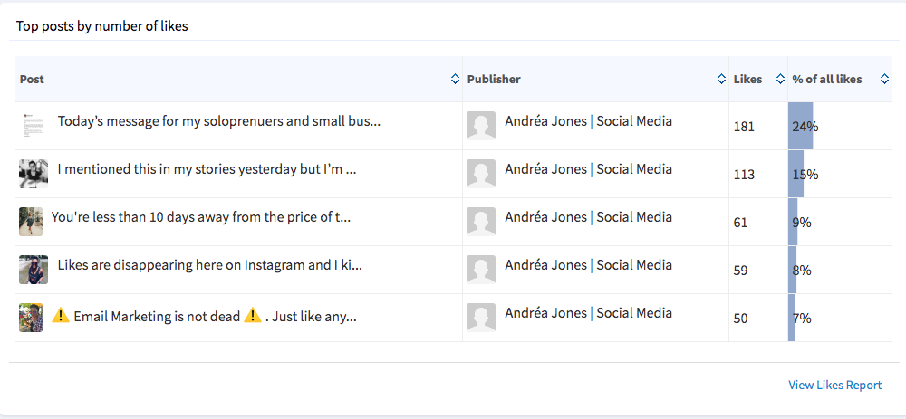Open the 'Likes are disappearing here on Instagram' post

click(209, 265)
